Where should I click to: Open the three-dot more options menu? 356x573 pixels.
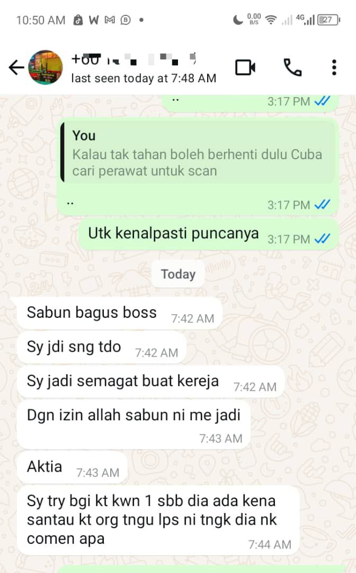[x=334, y=67]
